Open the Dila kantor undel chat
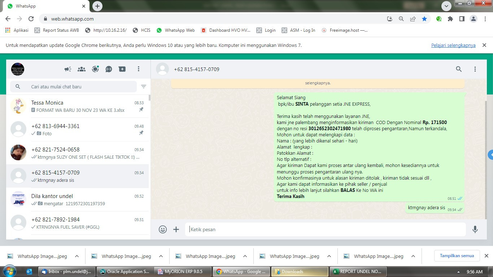The width and height of the screenshot is (493, 277). [x=78, y=199]
